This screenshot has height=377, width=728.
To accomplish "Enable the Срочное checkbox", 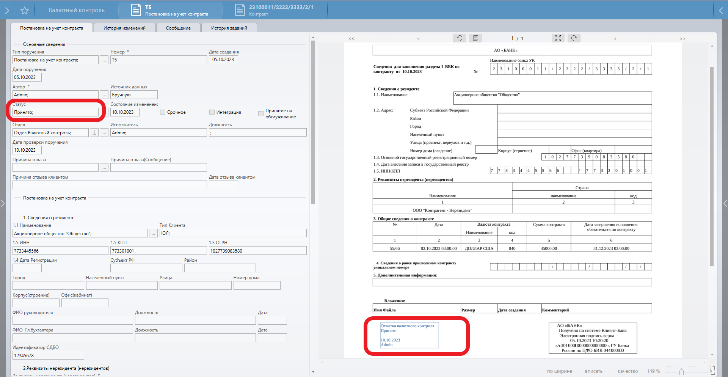I will tap(163, 112).
